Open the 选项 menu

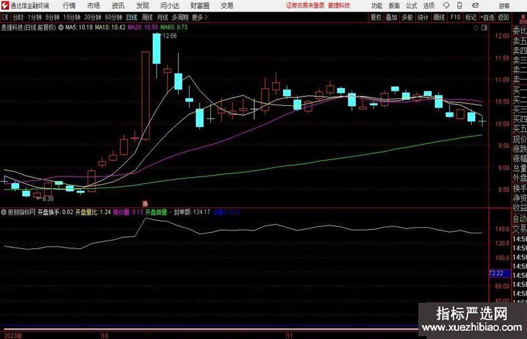(428, 6)
